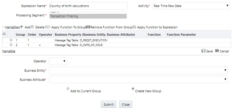This screenshot has width=233, height=108.
Task: Click the partially visible item above Transaction Filtering
Action: pos(88,13)
